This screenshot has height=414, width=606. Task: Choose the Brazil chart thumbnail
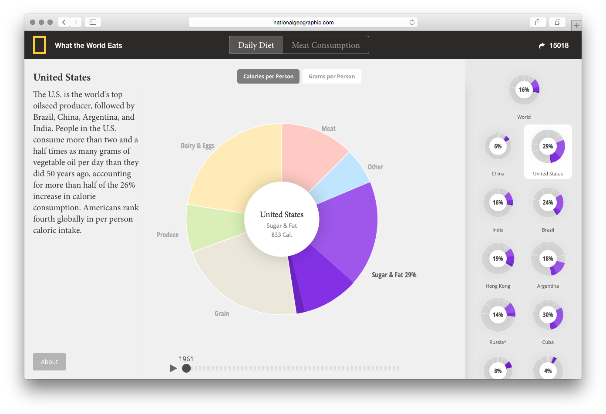[x=548, y=203]
